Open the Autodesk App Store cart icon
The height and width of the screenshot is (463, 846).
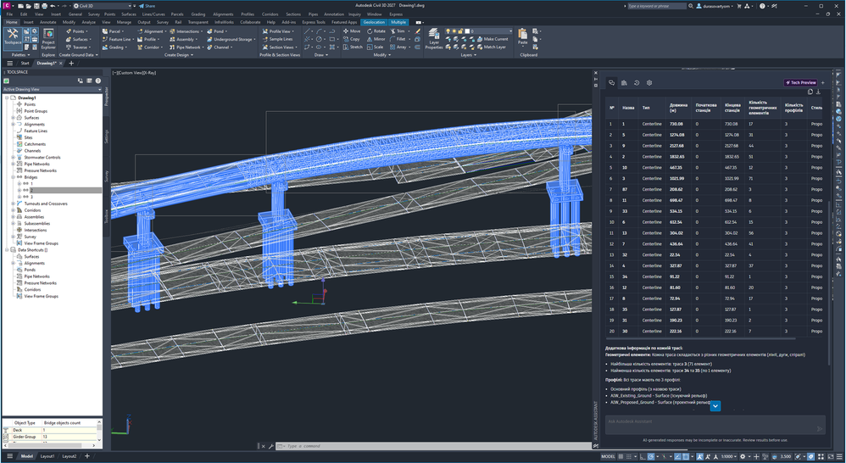(x=738, y=6)
